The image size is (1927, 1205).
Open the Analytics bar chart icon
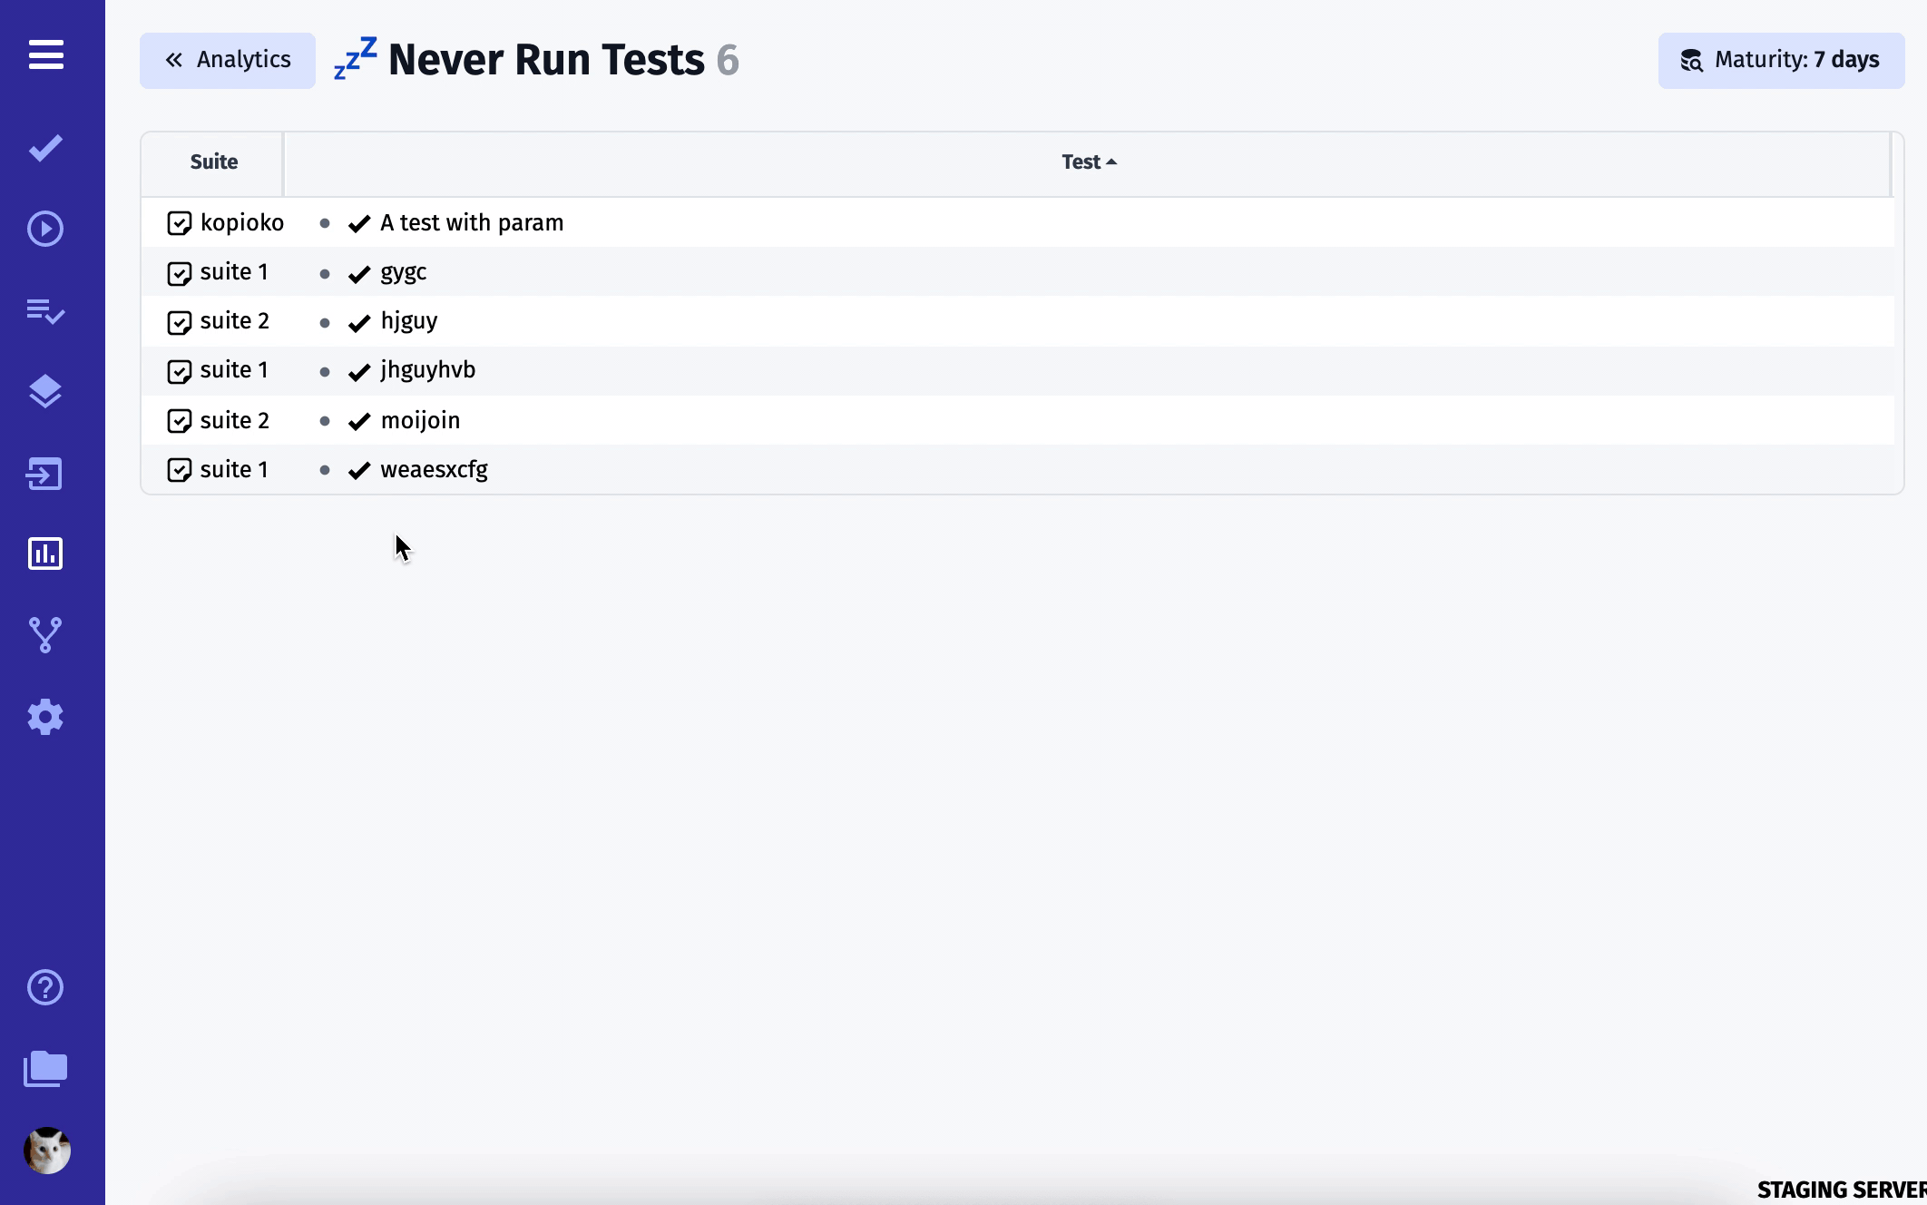point(45,554)
